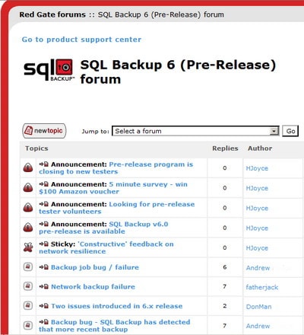The height and width of the screenshot is (335, 304).
Task: Click the topic folder icon for 'Two issues introduced in 6.x release'
Action: 28,305
